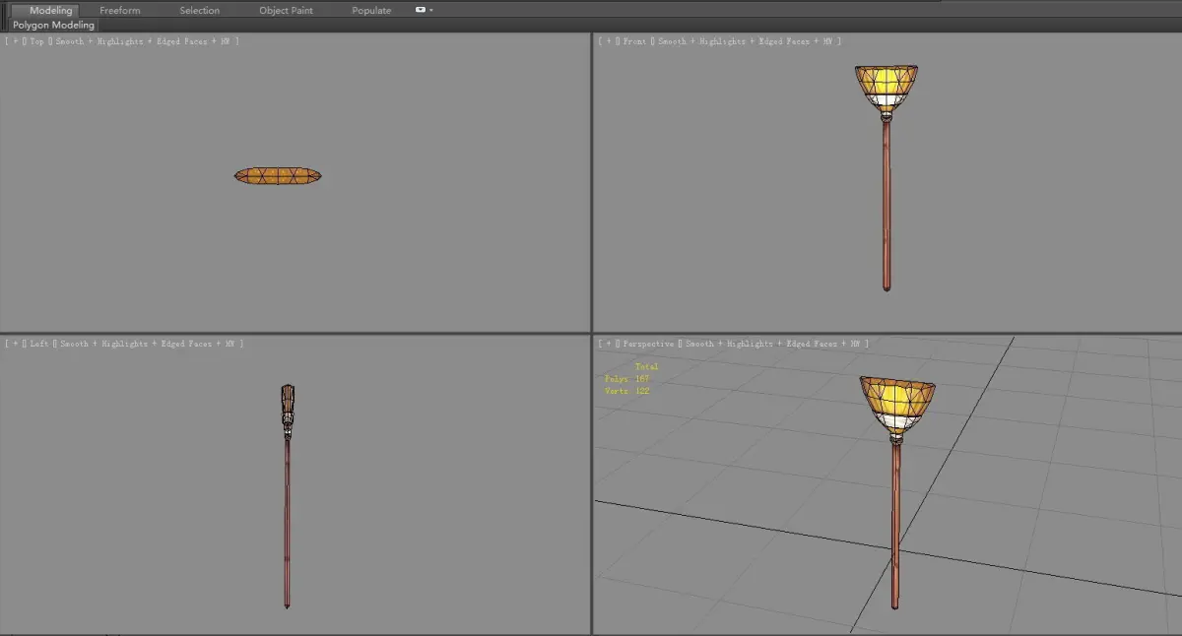The image size is (1182, 636).
Task: Open the Perspective viewport plus menu
Action: (x=607, y=344)
